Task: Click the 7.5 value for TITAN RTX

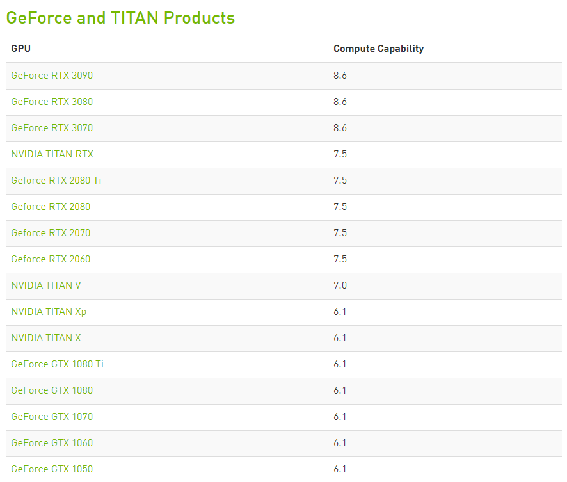Action: tap(340, 154)
